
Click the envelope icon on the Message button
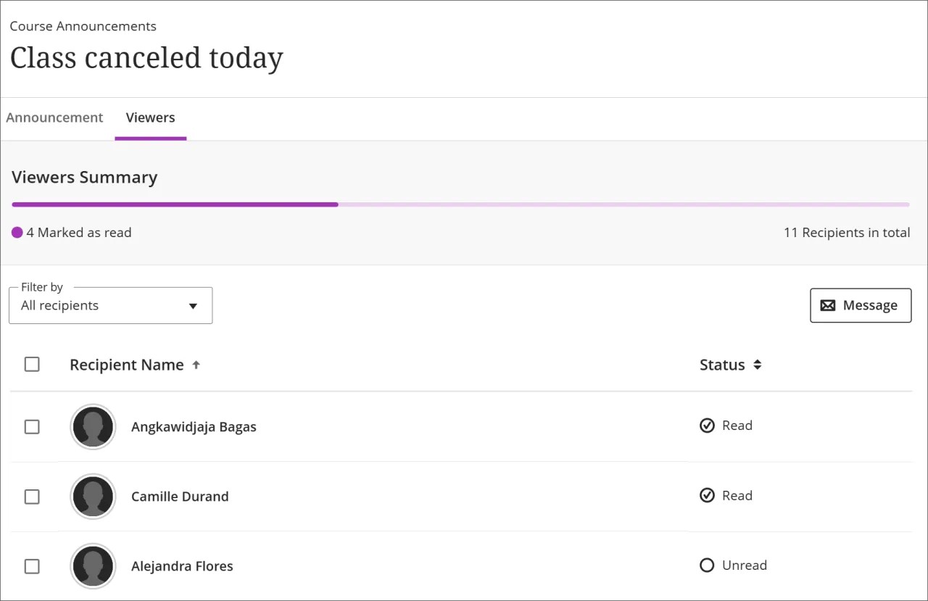(827, 305)
